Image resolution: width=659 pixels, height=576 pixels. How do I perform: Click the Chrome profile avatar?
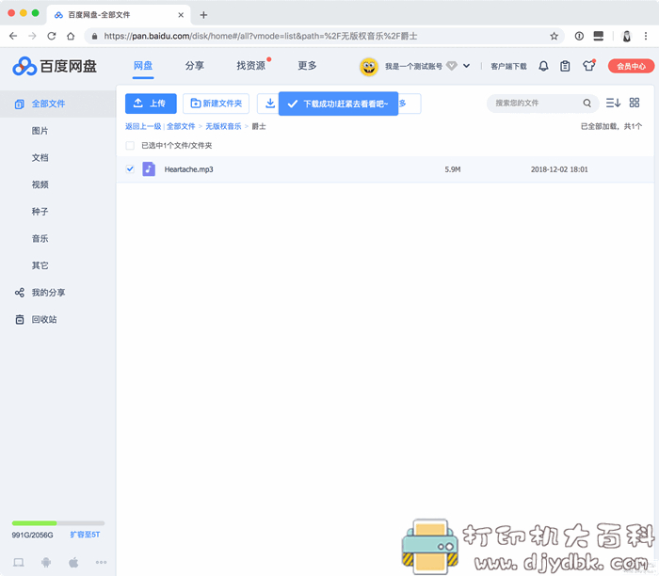627,36
